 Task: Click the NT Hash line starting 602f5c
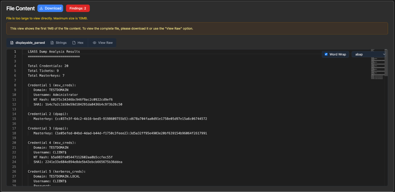(x=73, y=99)
